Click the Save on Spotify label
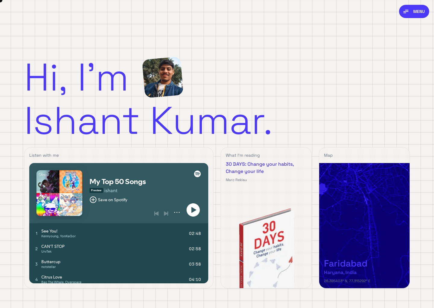434x308 pixels. point(112,200)
